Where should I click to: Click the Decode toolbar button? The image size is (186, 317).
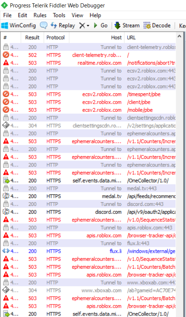tap(157, 25)
